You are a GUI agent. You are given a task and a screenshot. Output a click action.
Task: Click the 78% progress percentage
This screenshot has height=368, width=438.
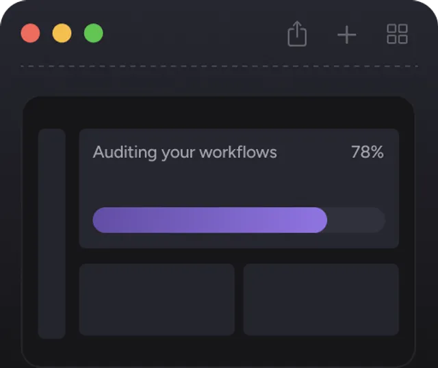coord(367,152)
